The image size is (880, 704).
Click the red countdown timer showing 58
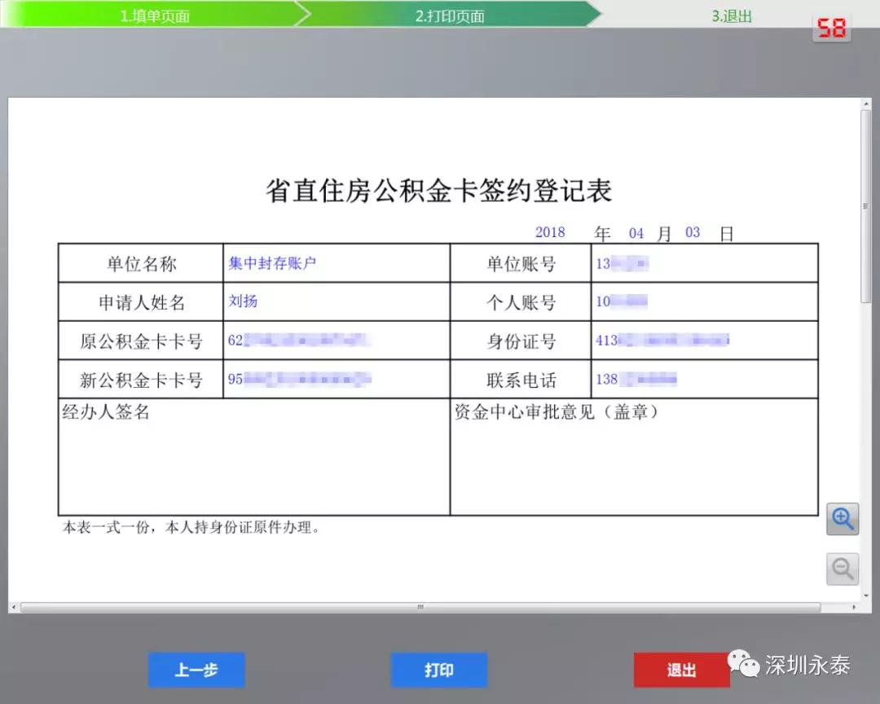[830, 27]
